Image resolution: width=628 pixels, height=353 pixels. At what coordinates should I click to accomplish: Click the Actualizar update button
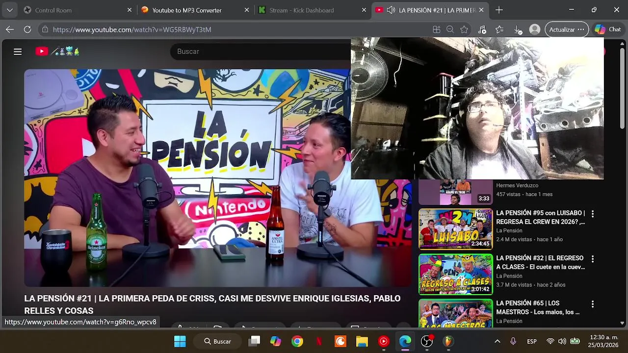click(567, 29)
